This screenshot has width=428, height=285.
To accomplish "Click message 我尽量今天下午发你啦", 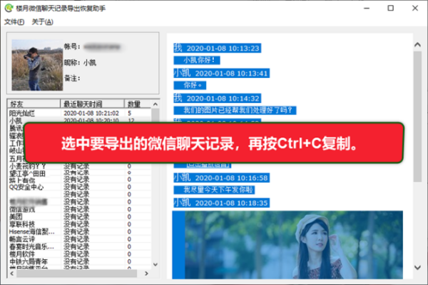I will coord(214,189).
